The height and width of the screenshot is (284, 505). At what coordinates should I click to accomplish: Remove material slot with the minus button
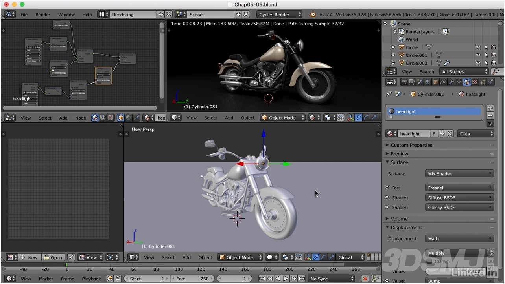click(x=490, y=116)
